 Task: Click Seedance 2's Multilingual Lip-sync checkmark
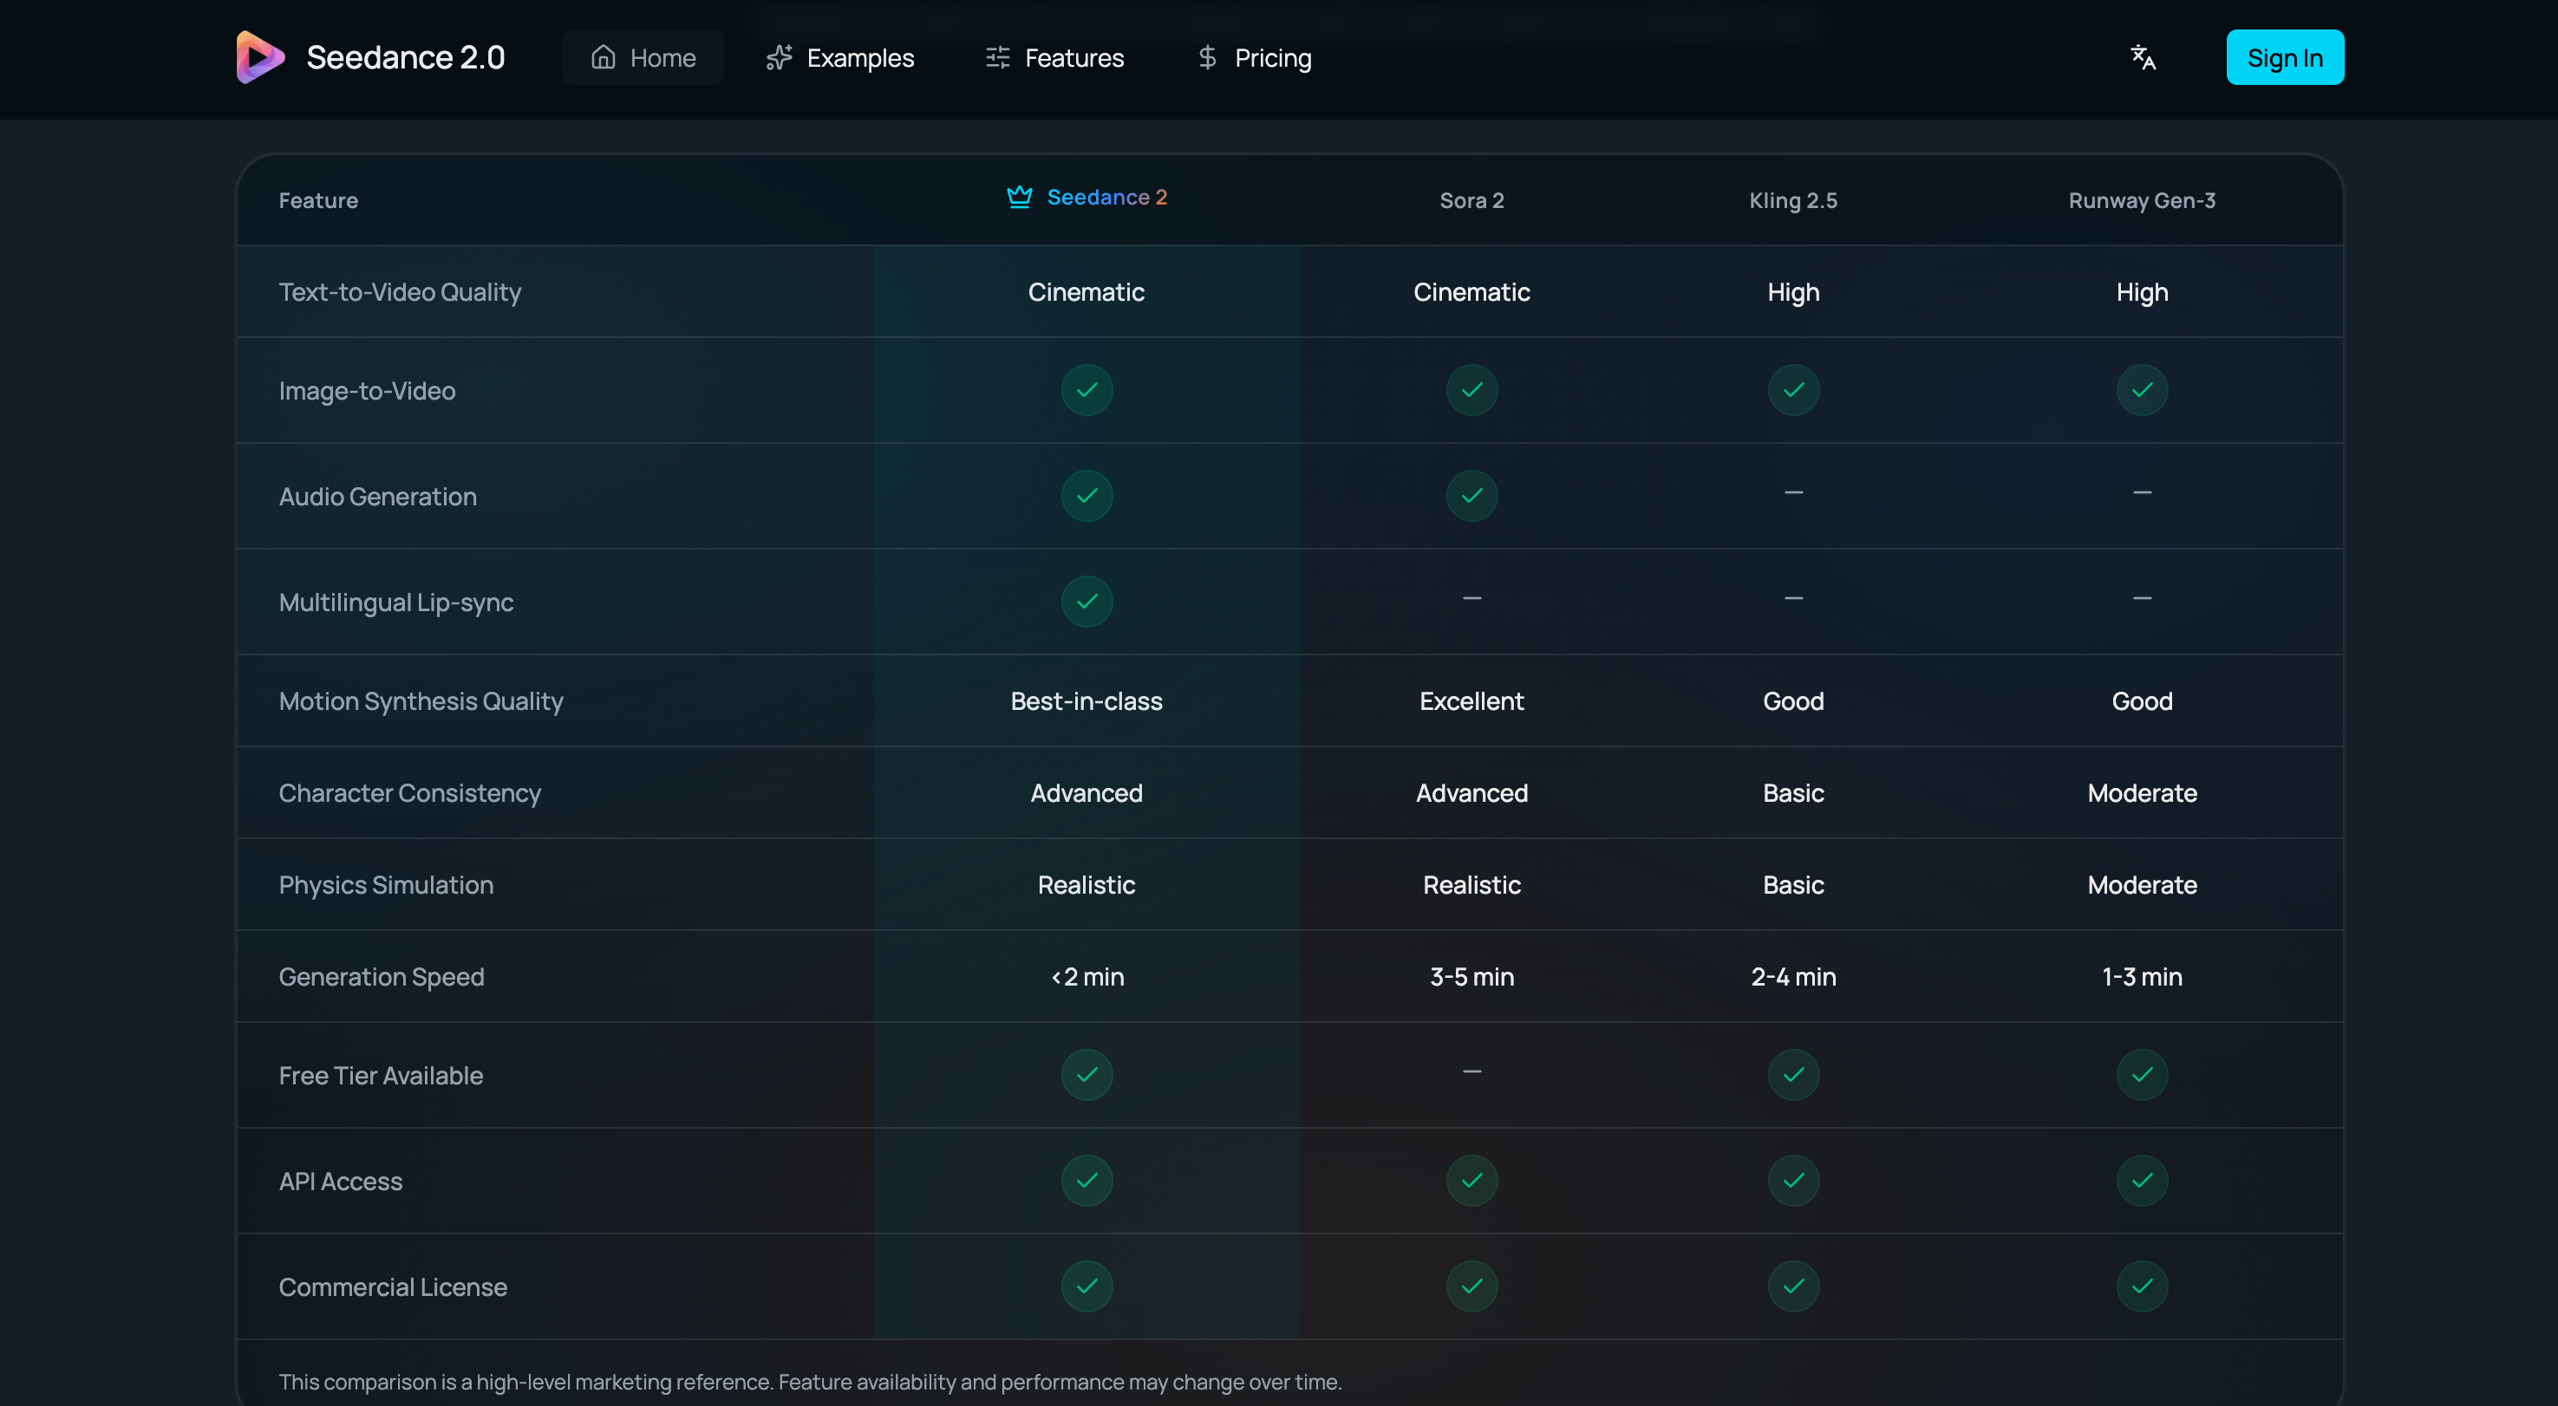pyautogui.click(x=1086, y=601)
